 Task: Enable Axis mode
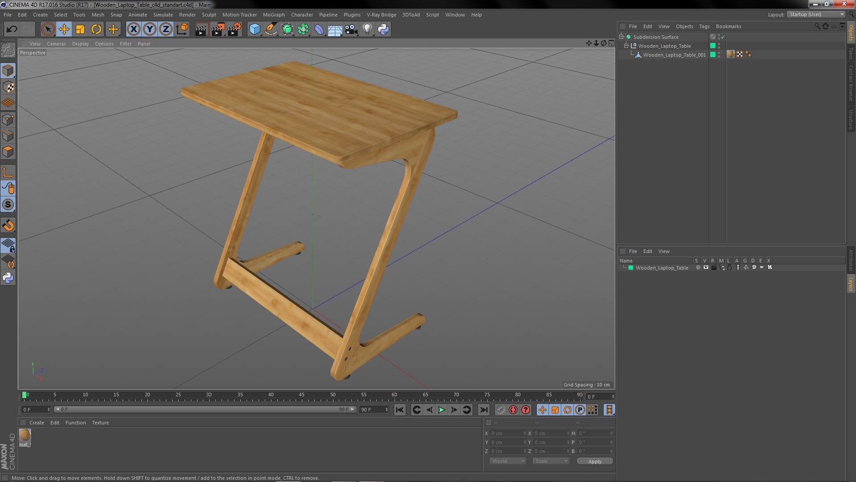(x=8, y=172)
